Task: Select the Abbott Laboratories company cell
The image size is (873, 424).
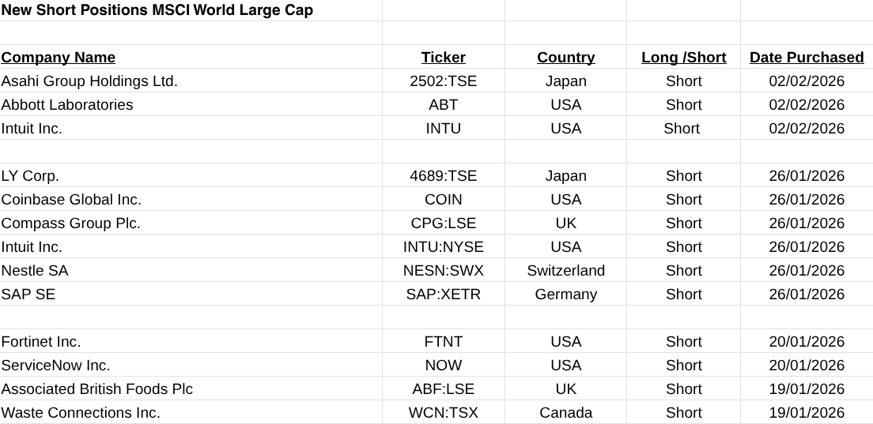Action: point(67,105)
